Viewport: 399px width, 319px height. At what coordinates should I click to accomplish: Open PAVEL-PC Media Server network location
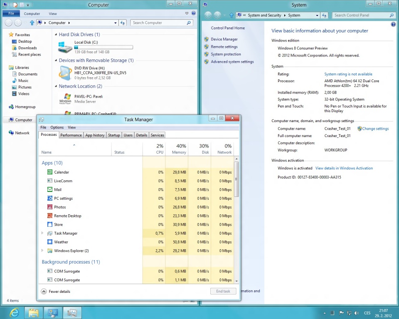(65, 99)
